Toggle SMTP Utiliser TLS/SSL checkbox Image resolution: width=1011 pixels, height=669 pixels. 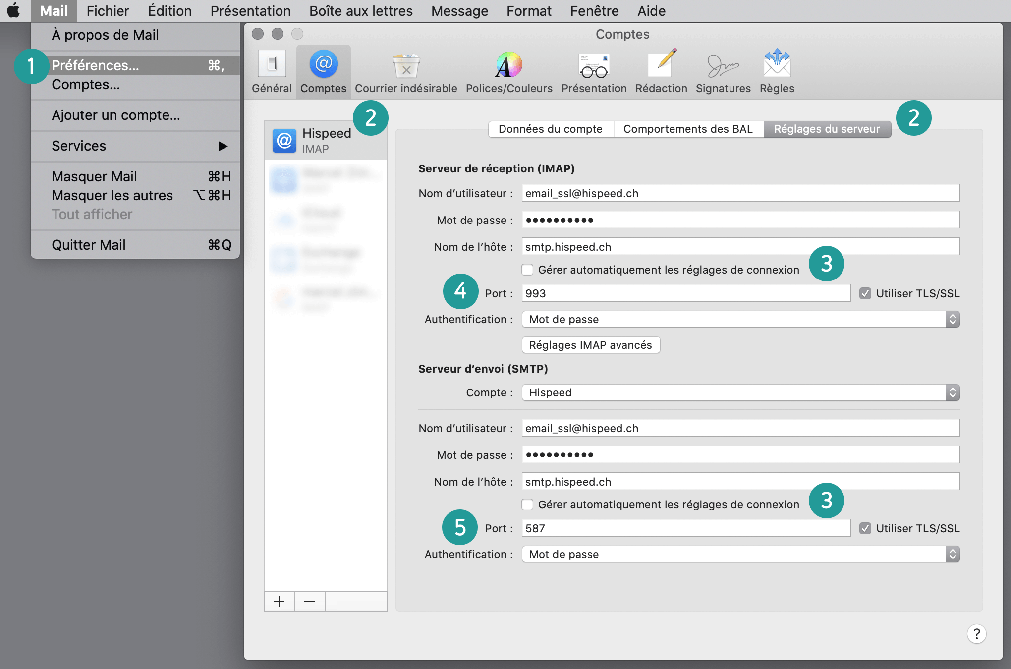pyautogui.click(x=865, y=528)
